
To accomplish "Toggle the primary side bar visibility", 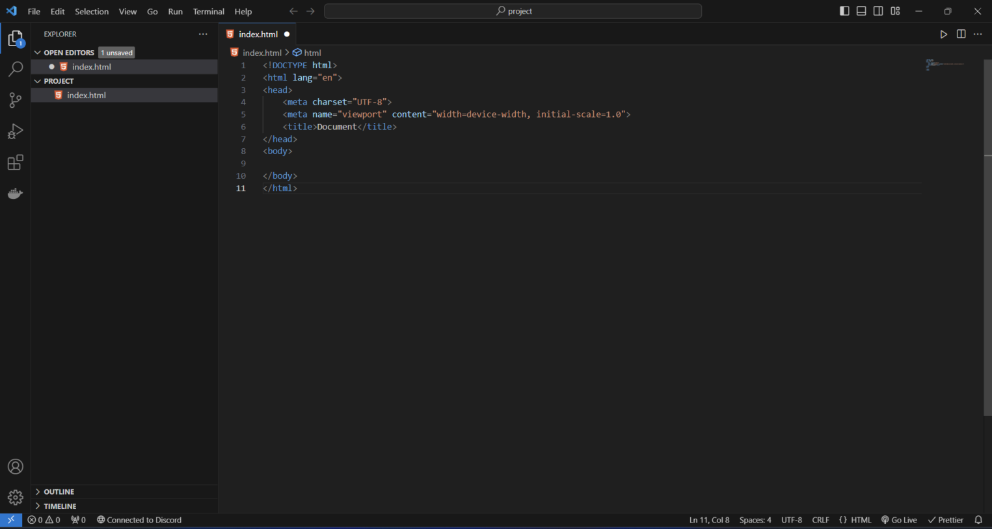I will 844,11.
